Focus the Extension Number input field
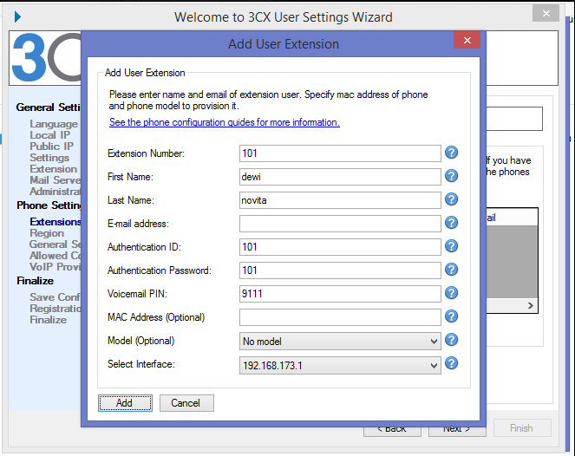The image size is (575, 456). pos(340,153)
